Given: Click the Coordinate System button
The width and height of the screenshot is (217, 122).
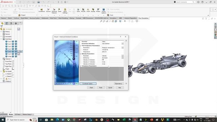Looking at the screenshot, I should tap(88, 84).
